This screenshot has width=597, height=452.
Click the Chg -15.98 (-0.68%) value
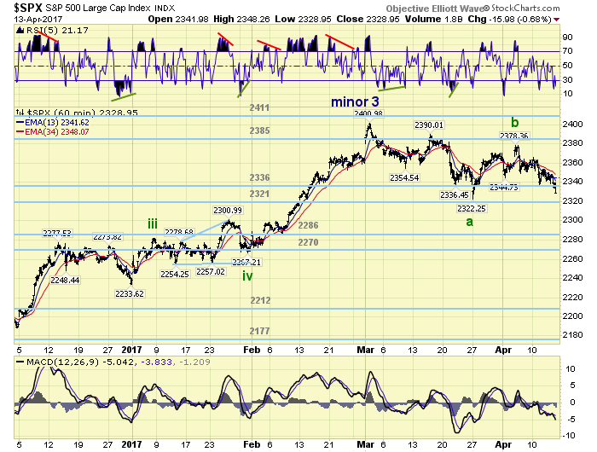pyautogui.click(x=509, y=19)
